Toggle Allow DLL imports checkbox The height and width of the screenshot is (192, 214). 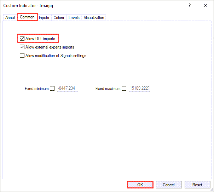point(22,39)
